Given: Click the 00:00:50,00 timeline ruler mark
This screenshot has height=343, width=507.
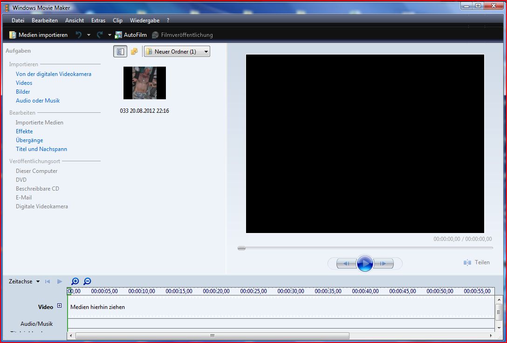Looking at the screenshot, I should coord(440,291).
